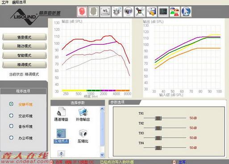Click the dark monitor screen toolbar icon

(x=163, y=12)
